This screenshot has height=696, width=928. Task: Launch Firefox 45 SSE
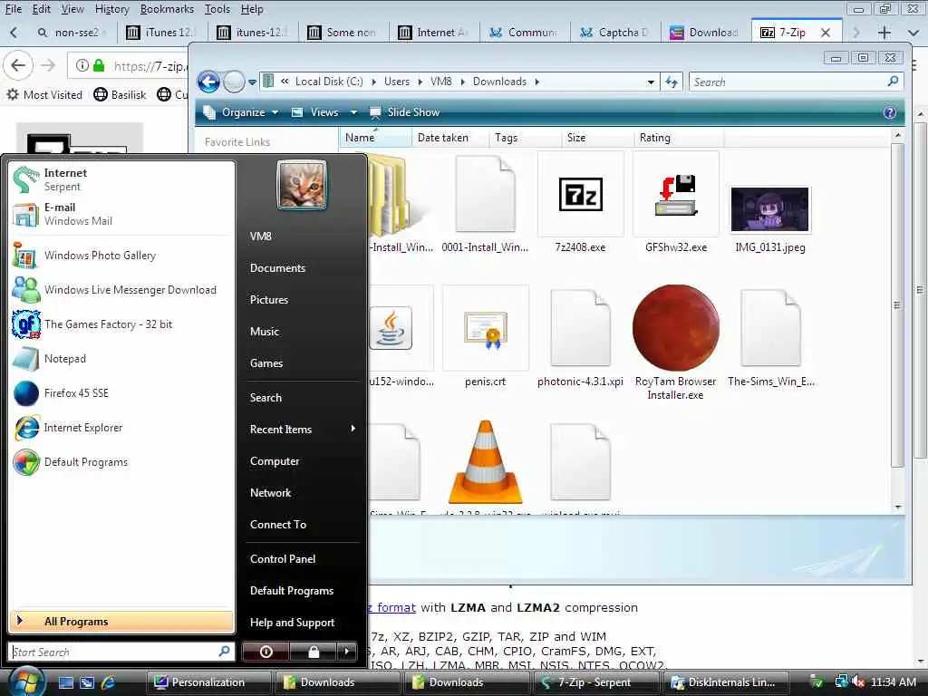(121, 393)
